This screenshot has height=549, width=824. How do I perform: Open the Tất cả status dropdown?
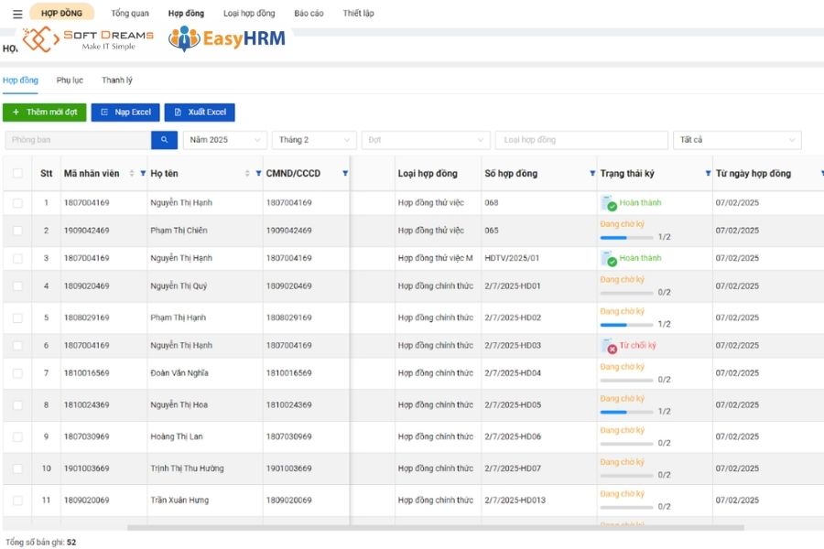737,140
